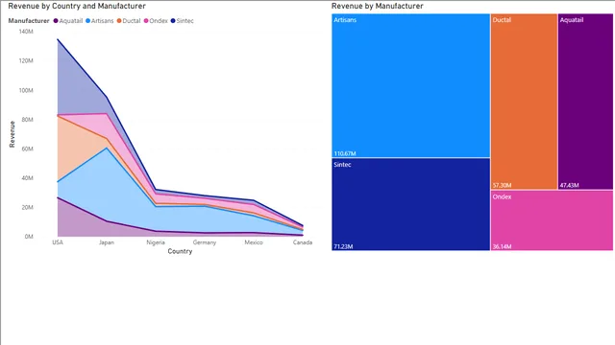Viewport: 615px width, 345px height.
Task: Select Ductal label in chart legend
Action: pos(132,21)
